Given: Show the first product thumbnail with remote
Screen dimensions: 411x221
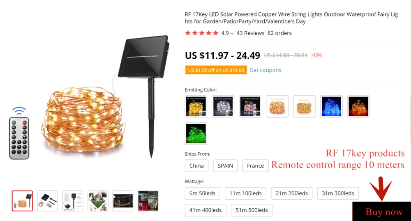Looking at the screenshot, I should pos(22,201).
